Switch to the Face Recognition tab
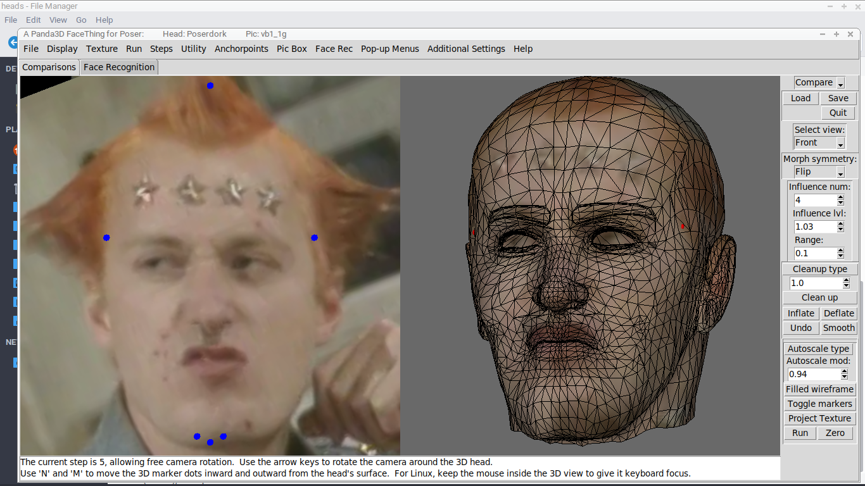The image size is (865, 486). click(119, 67)
